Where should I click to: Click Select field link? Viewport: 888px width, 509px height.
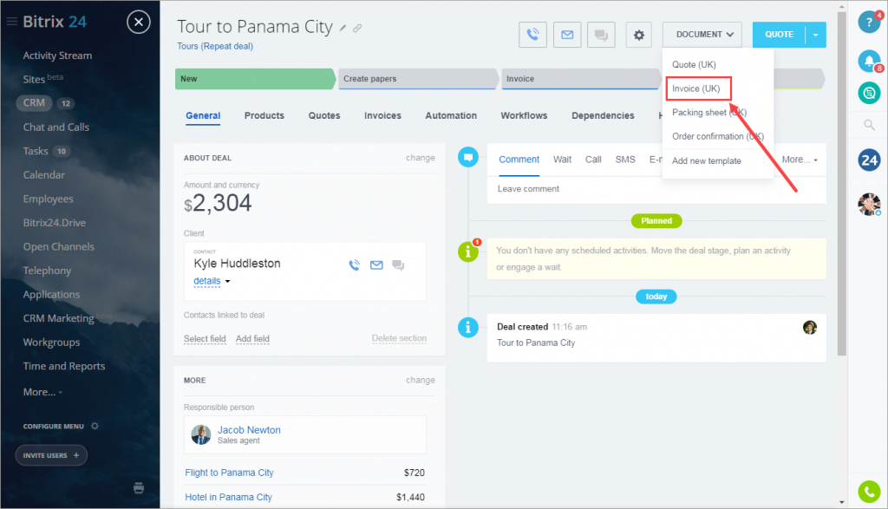tap(205, 338)
